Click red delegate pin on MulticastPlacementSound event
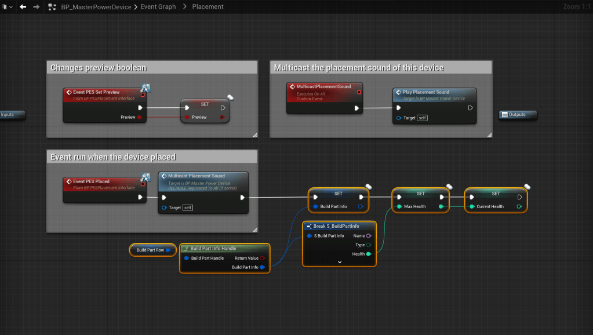The image size is (593, 335). 359,92
